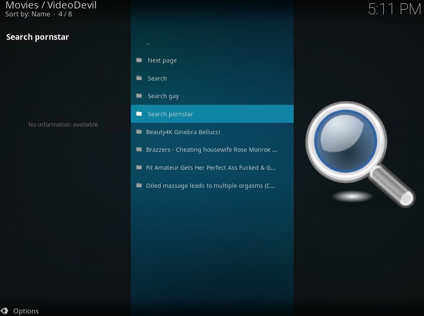Click folder icon beside Brazzers entry

coord(139,149)
